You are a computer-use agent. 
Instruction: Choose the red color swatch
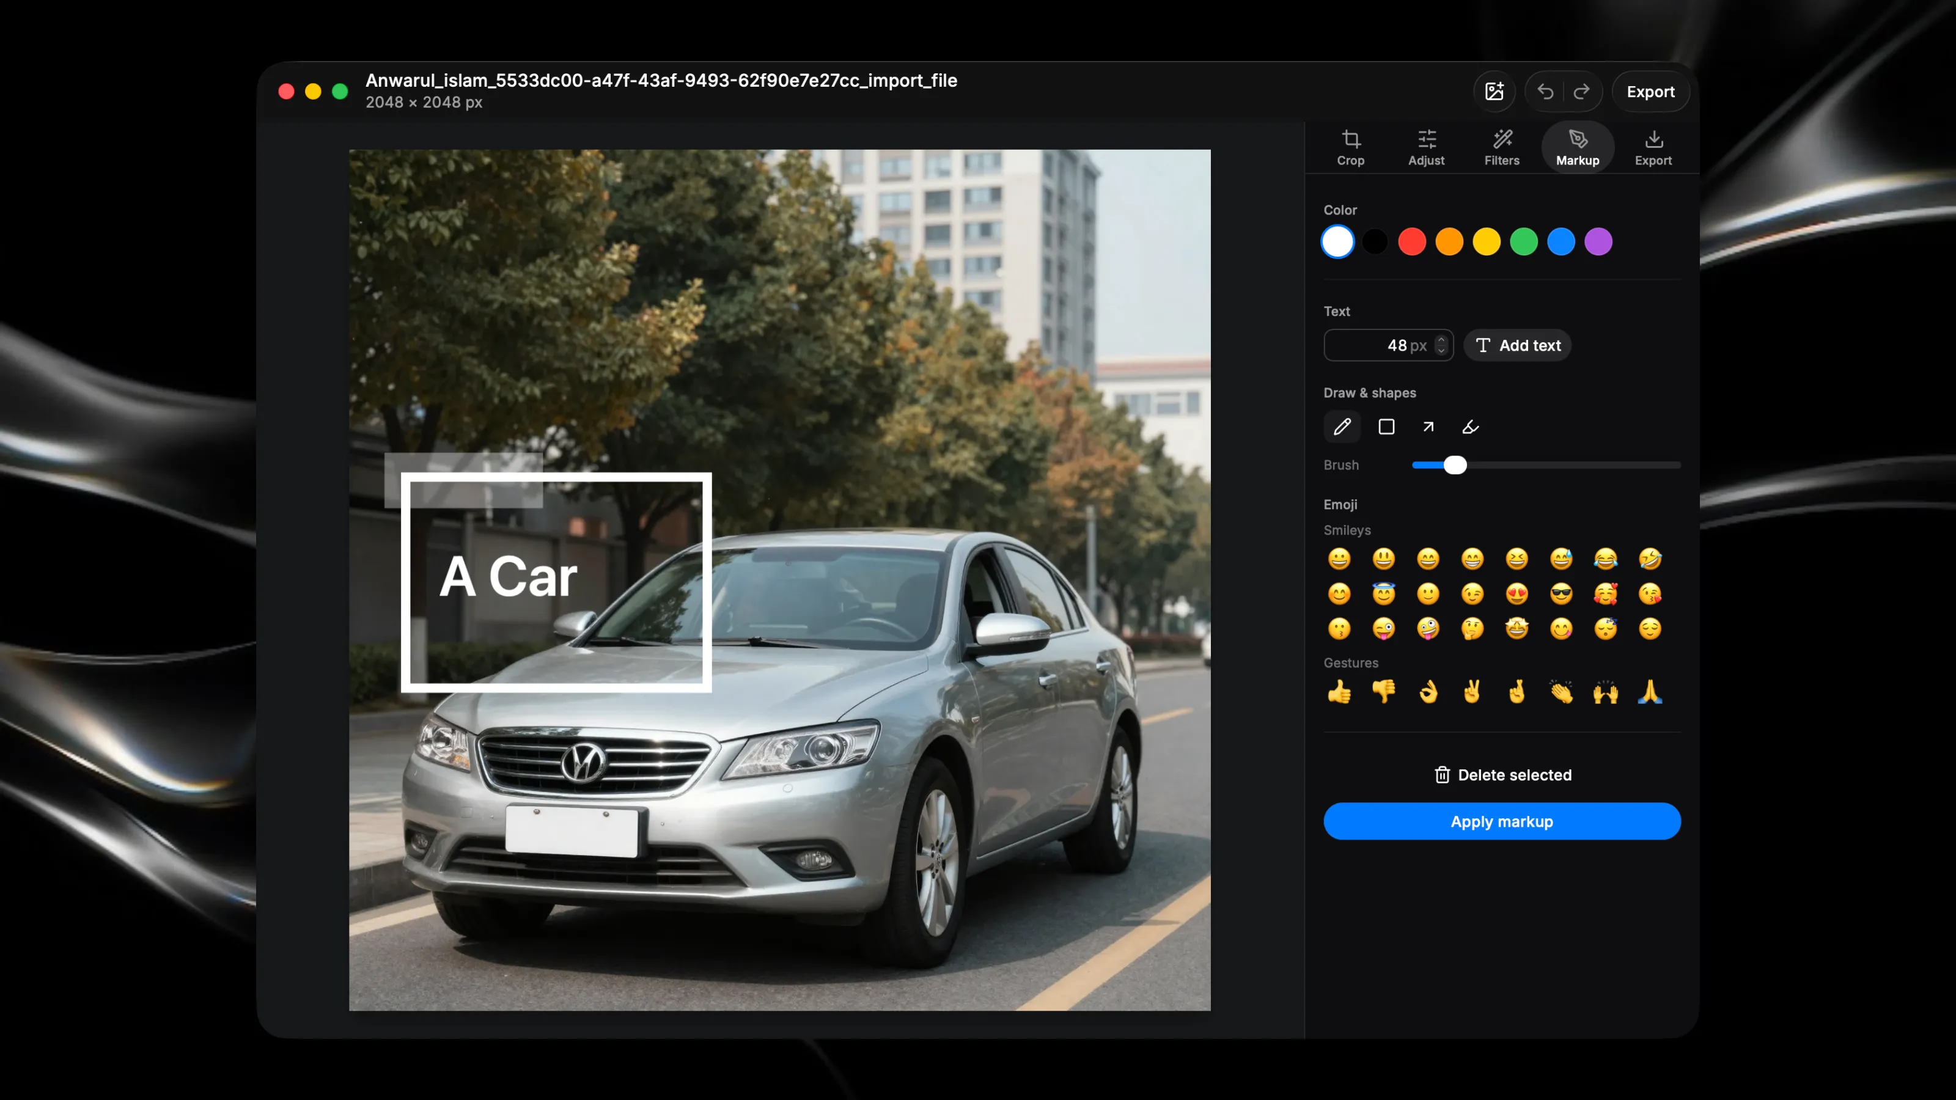[x=1411, y=242]
